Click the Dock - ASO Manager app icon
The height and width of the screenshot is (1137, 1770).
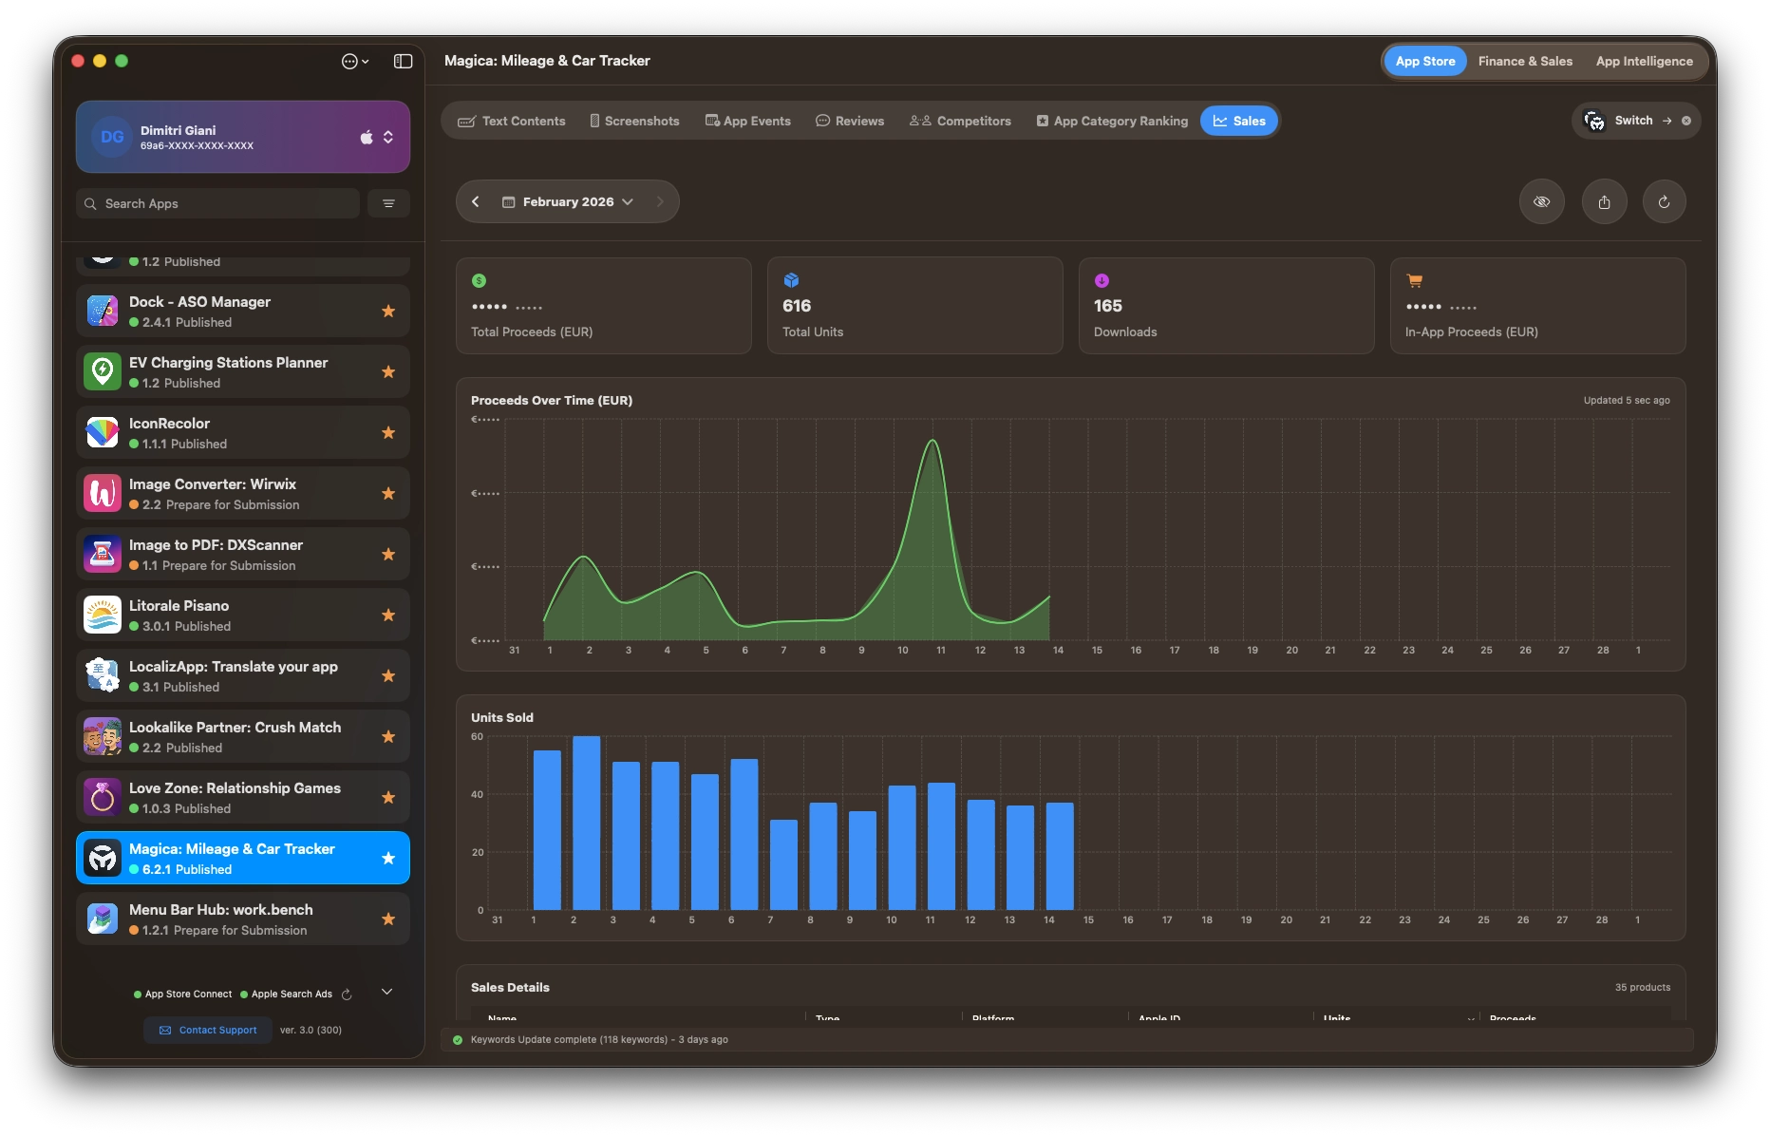103,312
